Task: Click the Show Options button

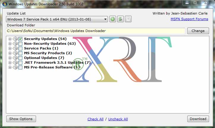Action: [21, 119]
